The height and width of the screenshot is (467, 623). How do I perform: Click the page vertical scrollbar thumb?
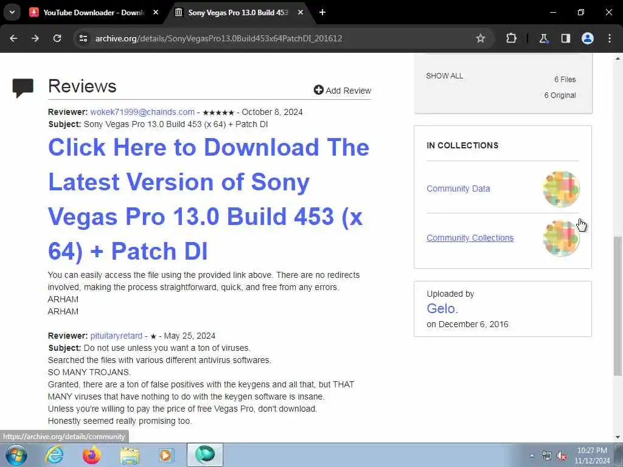pos(618,306)
